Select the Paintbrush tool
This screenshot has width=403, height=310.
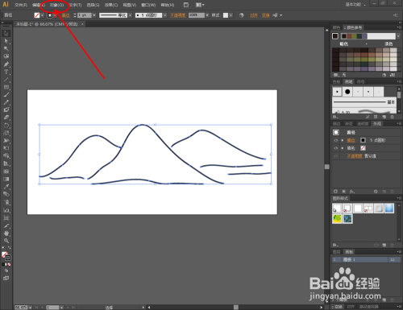pyautogui.click(x=6, y=94)
